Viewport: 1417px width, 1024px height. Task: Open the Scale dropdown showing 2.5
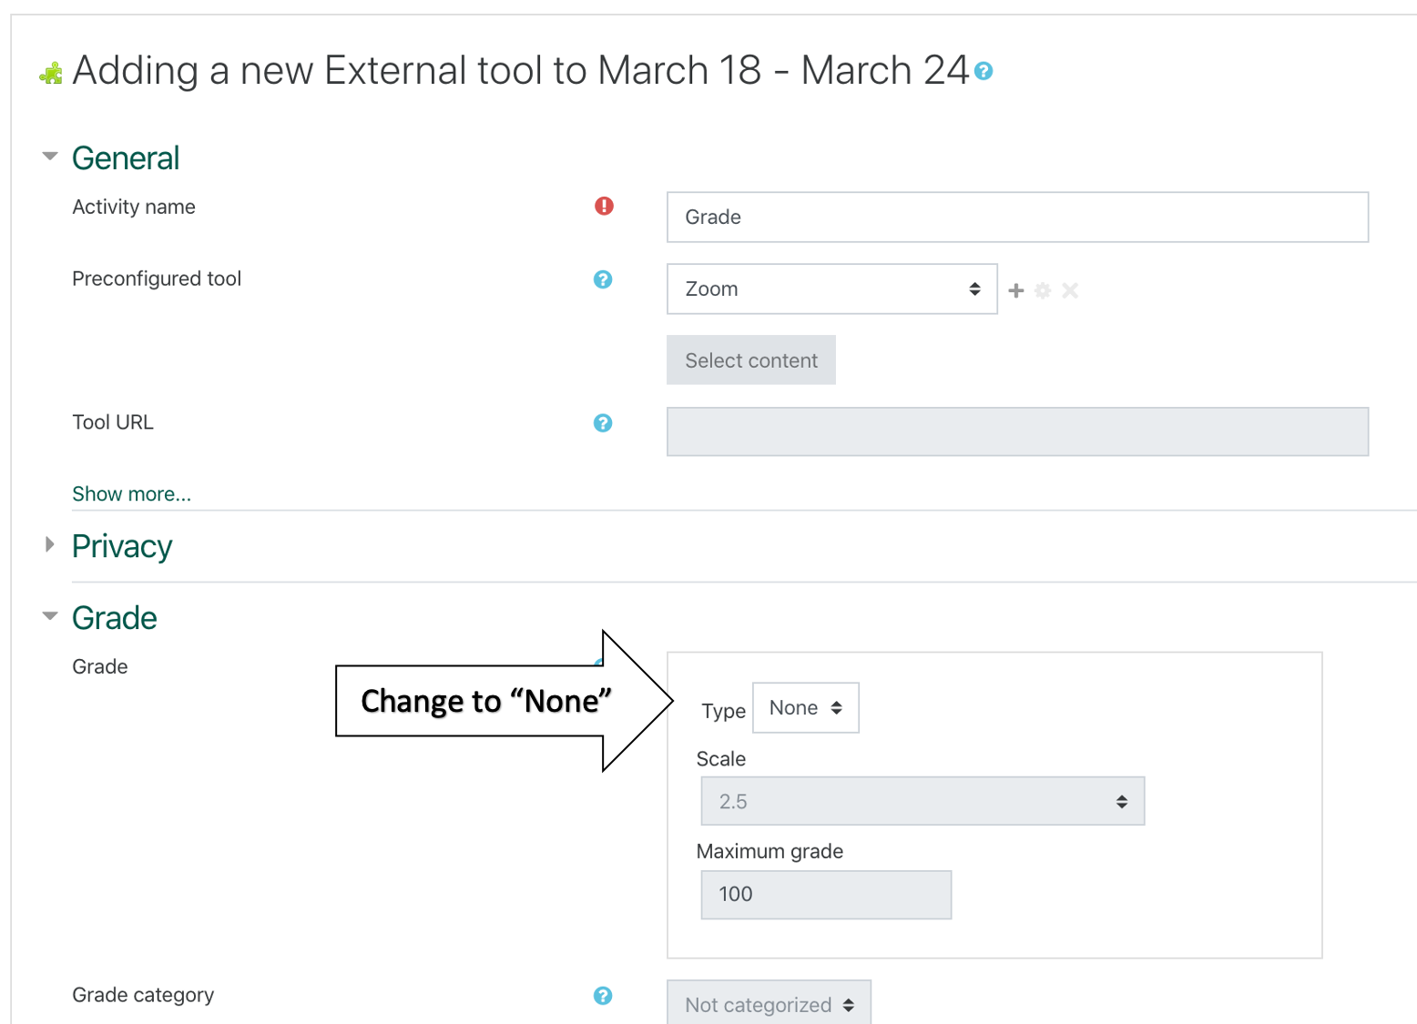[x=922, y=801]
